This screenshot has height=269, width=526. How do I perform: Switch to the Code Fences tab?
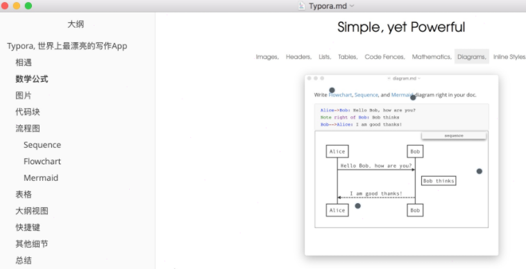tap(384, 57)
